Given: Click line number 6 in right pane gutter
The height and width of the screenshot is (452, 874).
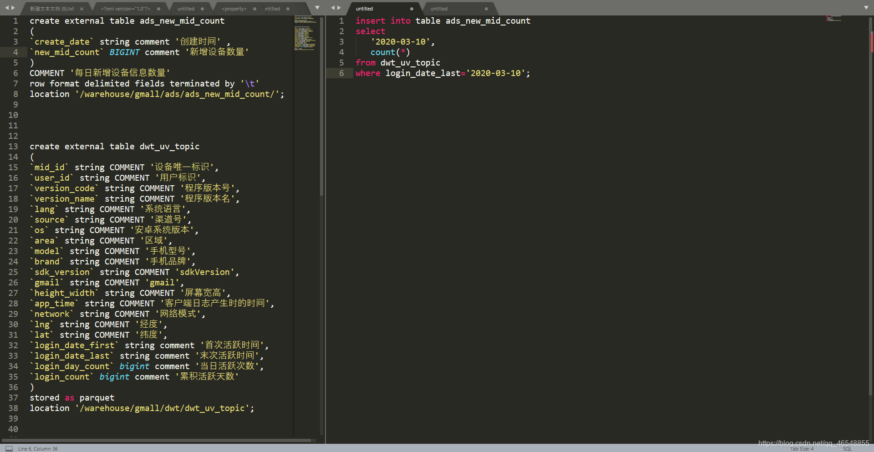Looking at the screenshot, I should tap(341, 73).
